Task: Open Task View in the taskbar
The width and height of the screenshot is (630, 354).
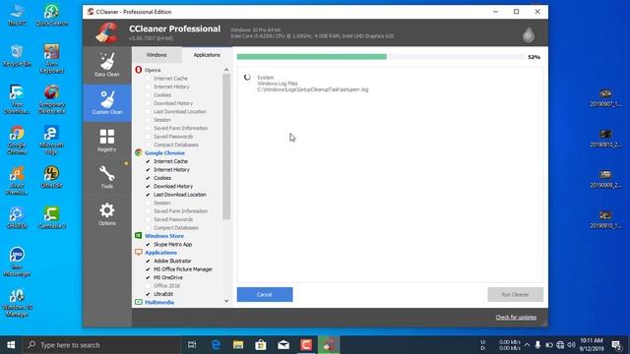Action: [x=192, y=345]
